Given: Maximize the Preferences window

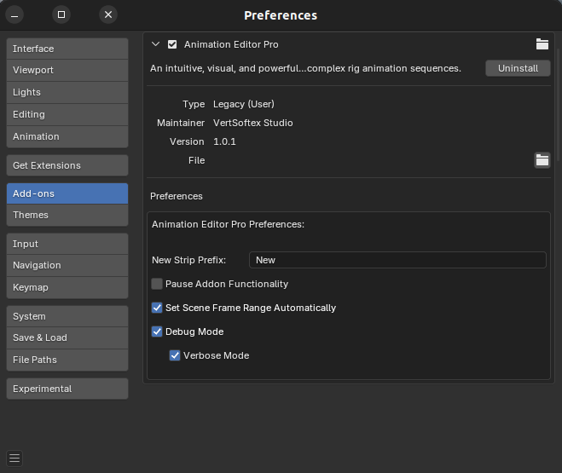Looking at the screenshot, I should [x=61, y=14].
